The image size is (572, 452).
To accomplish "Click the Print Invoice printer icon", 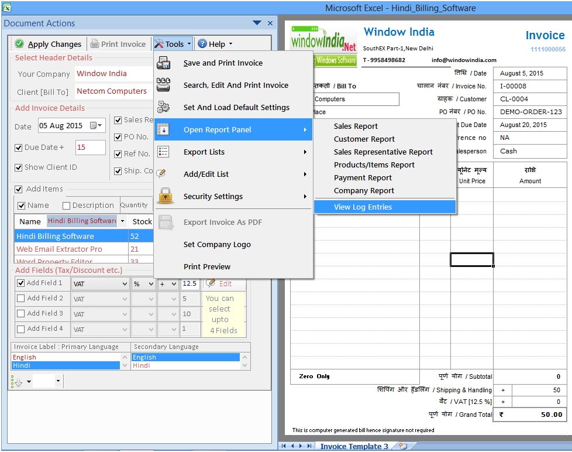I will pos(95,44).
